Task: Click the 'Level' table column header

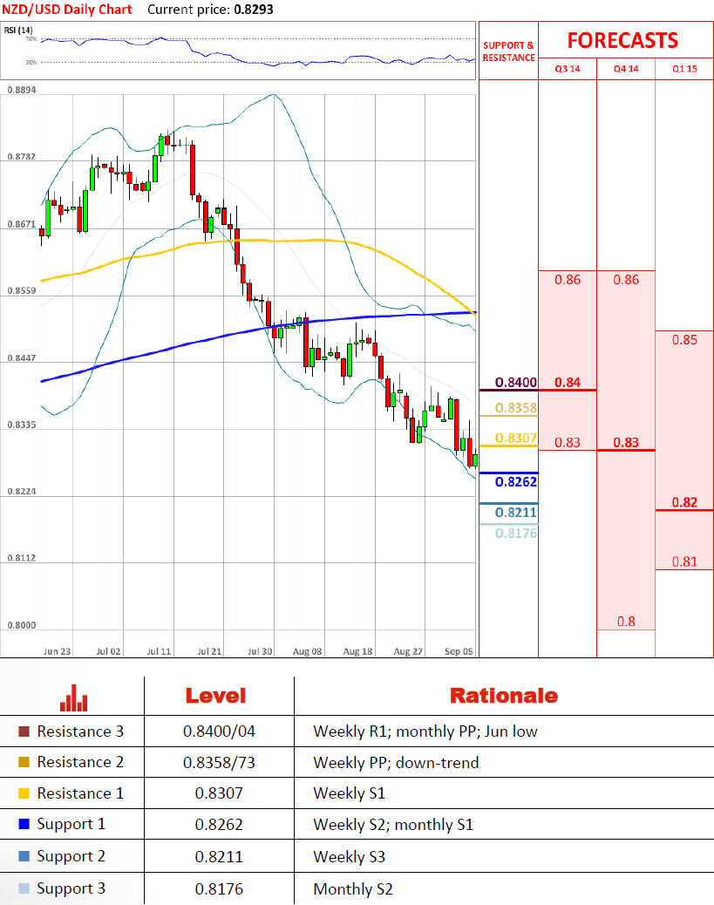Action: point(216,696)
